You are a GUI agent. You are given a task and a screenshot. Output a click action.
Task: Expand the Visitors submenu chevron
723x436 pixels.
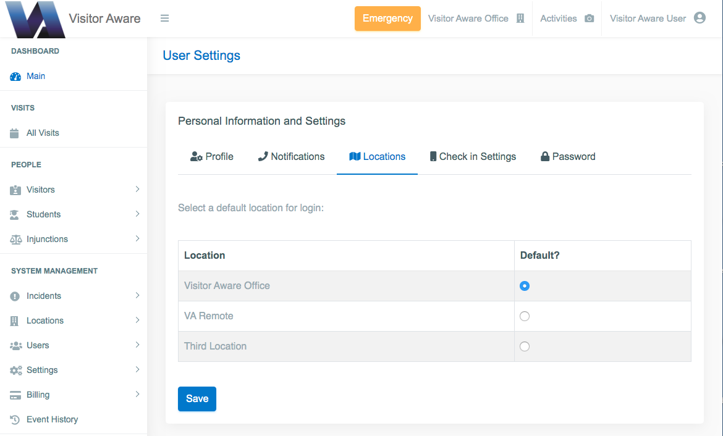click(x=137, y=189)
